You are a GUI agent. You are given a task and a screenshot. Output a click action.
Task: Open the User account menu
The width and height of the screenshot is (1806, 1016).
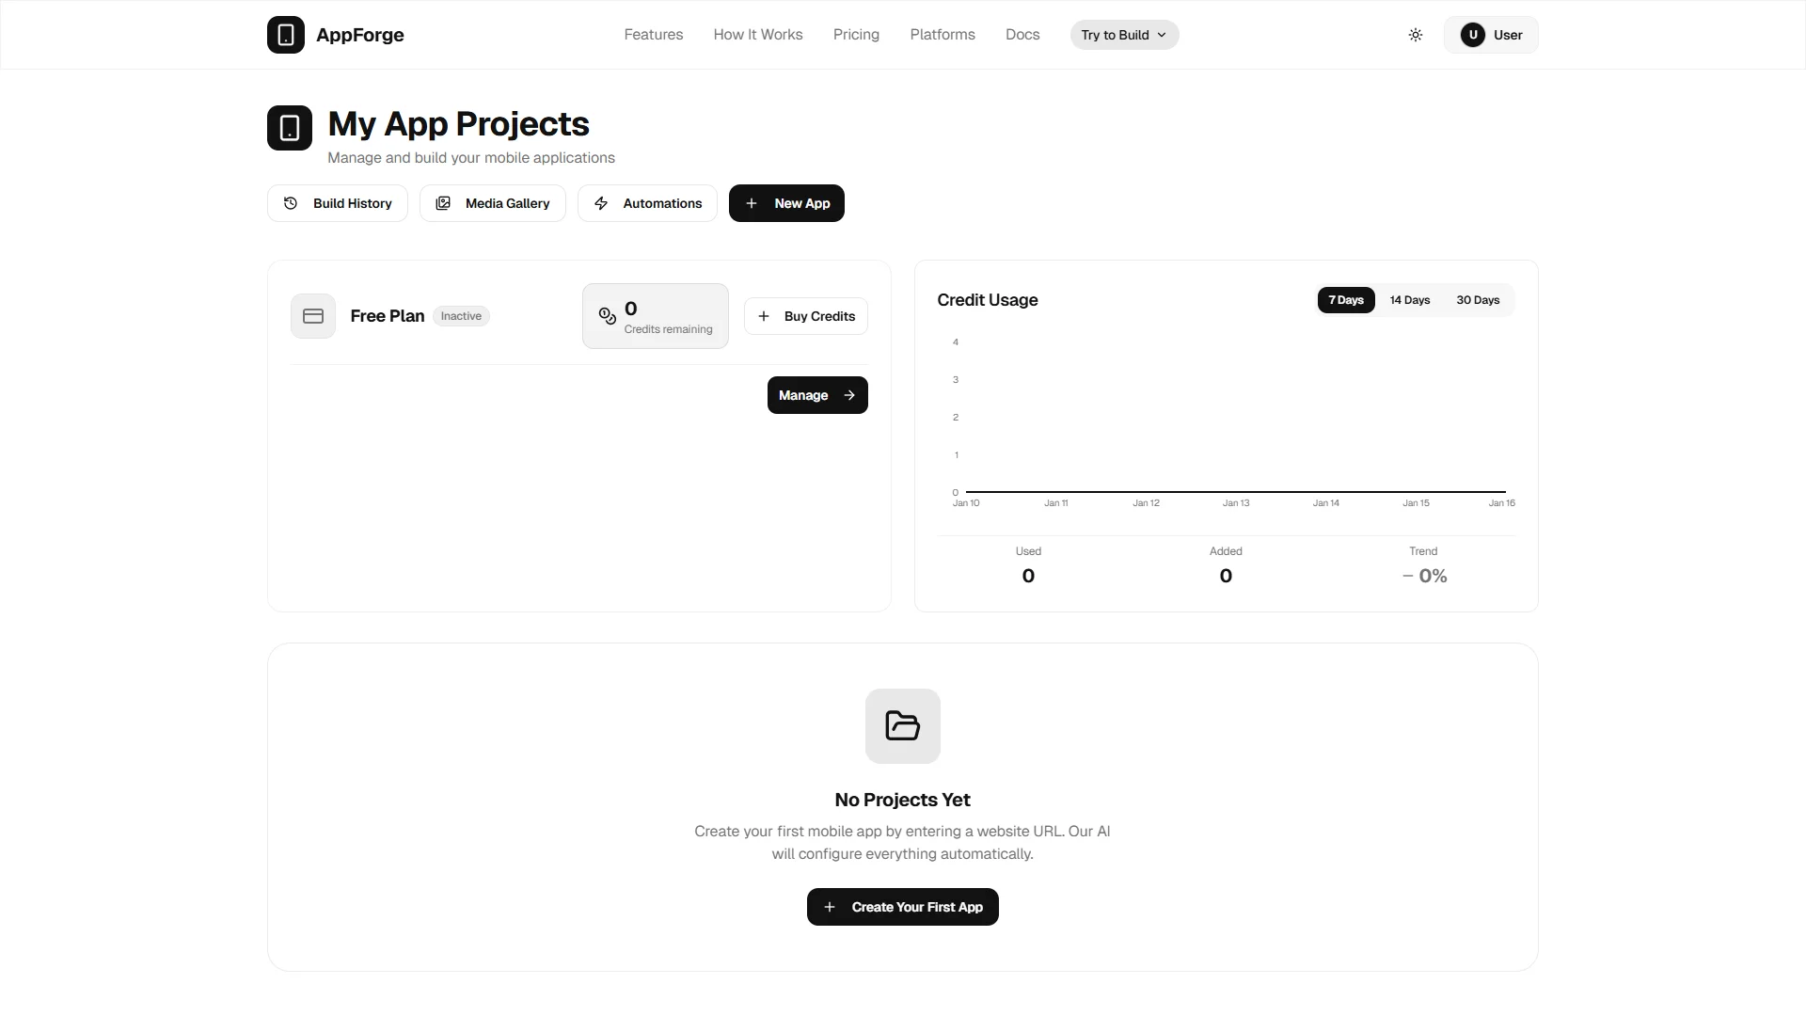(x=1491, y=35)
